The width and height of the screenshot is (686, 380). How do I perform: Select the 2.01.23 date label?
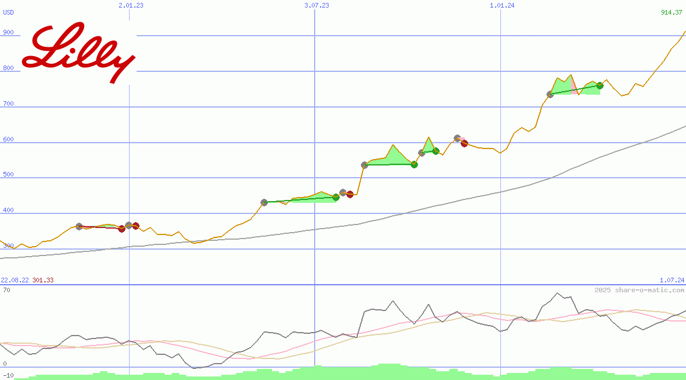click(131, 5)
